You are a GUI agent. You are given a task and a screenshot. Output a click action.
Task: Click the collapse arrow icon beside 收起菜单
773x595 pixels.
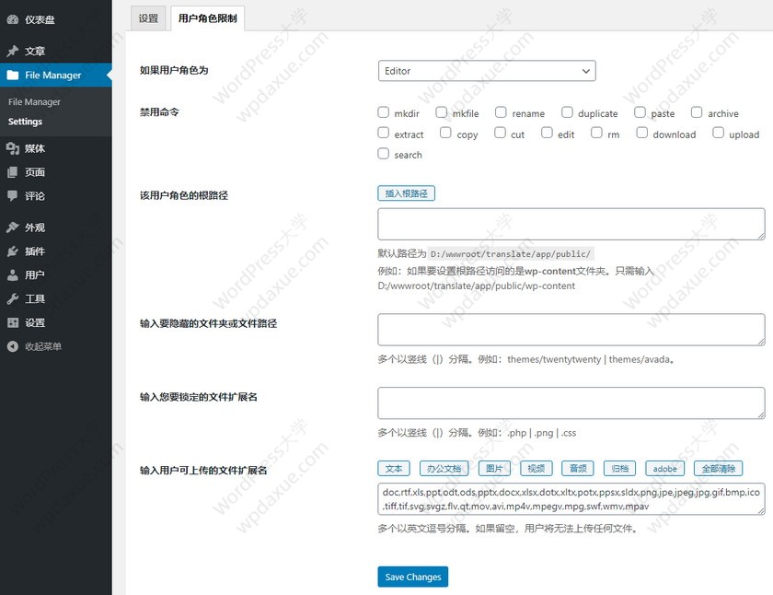pos(13,346)
